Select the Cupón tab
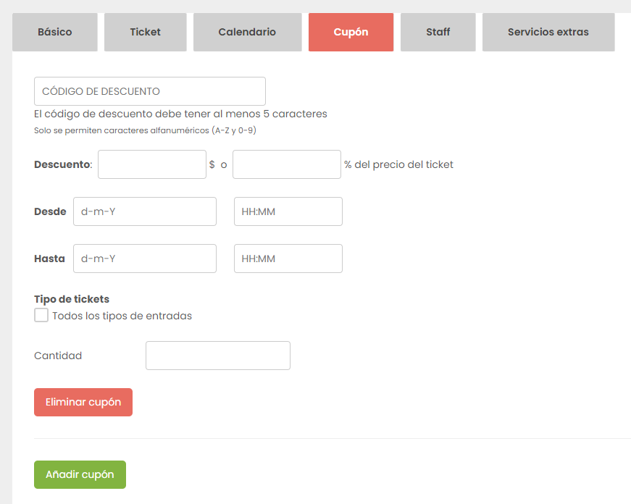631x504 pixels. point(351,32)
